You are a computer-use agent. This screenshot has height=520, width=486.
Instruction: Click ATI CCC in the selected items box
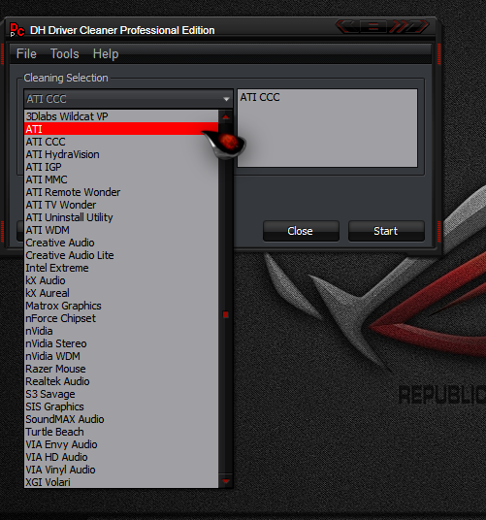[260, 97]
